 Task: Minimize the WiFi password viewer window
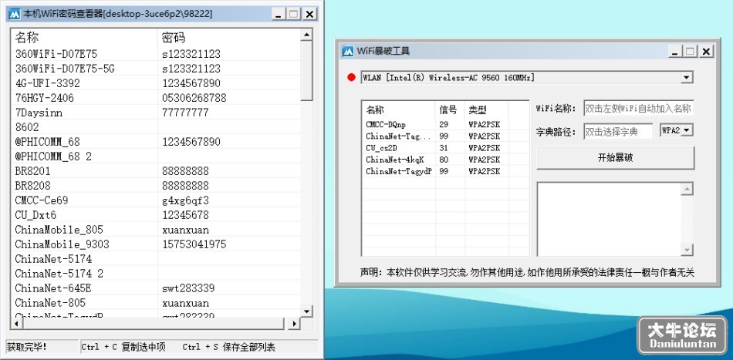279,15
